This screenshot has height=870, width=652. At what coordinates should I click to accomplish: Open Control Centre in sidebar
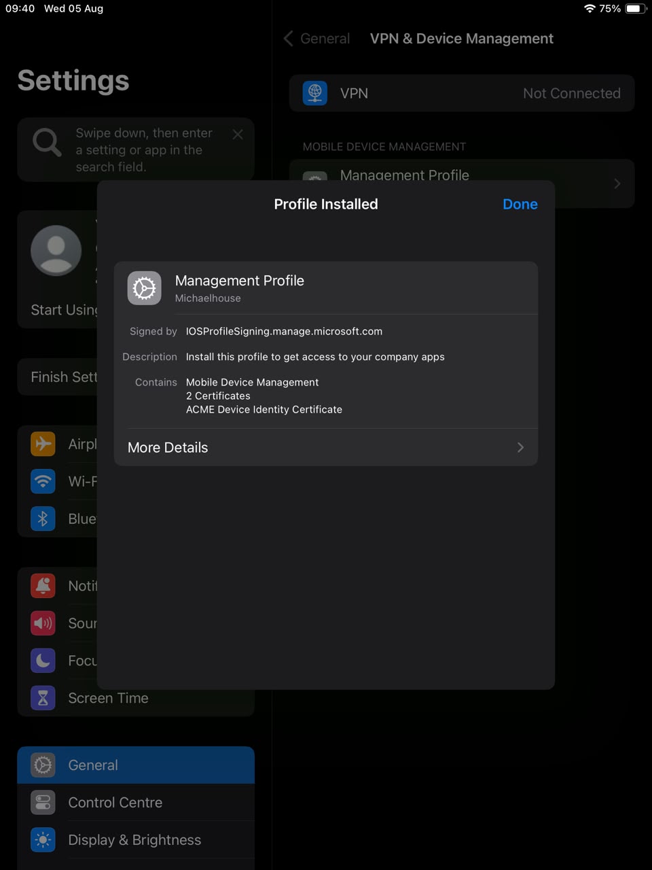(x=136, y=802)
